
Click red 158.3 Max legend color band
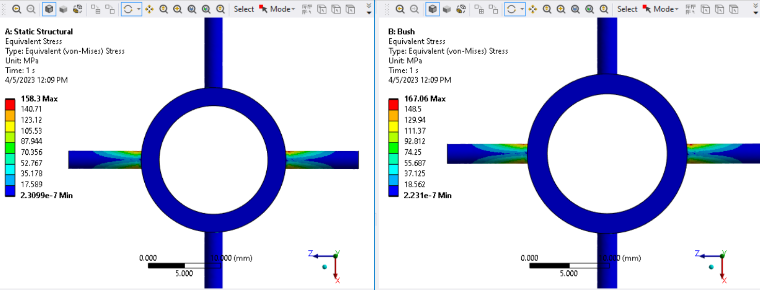(x=10, y=104)
